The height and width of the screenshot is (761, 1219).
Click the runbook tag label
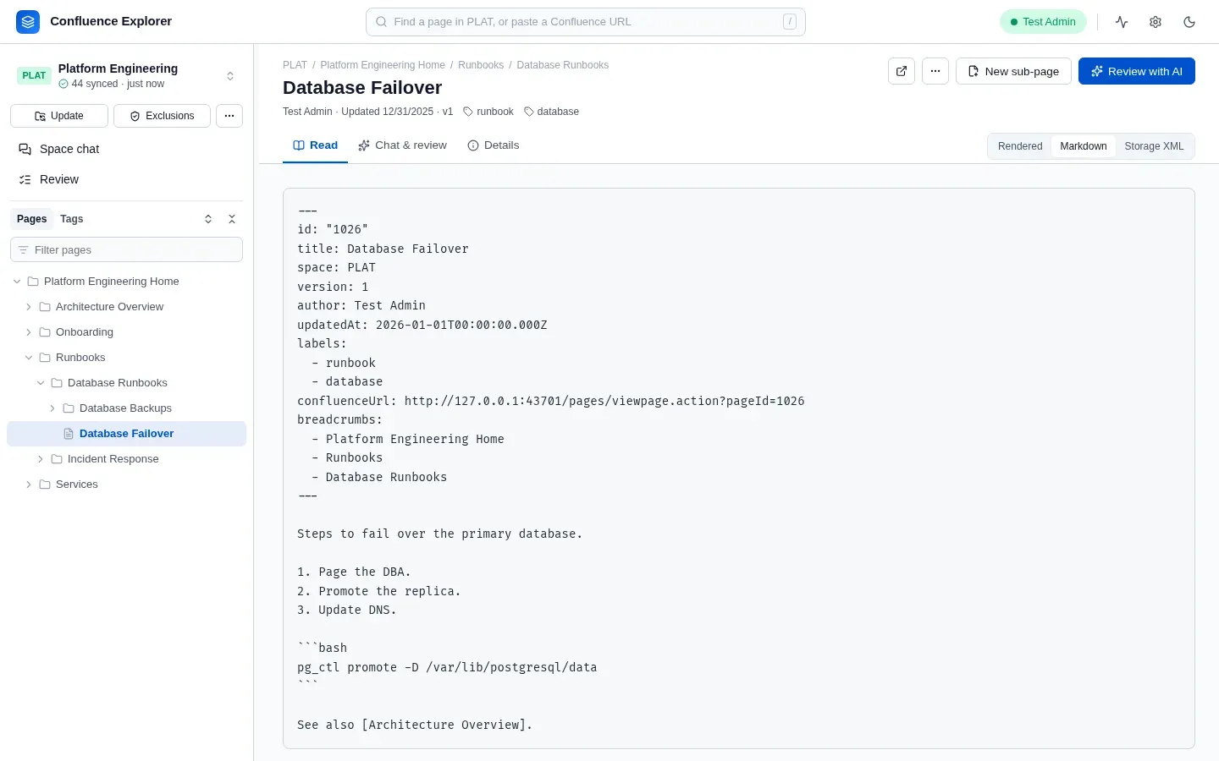pyautogui.click(x=488, y=112)
